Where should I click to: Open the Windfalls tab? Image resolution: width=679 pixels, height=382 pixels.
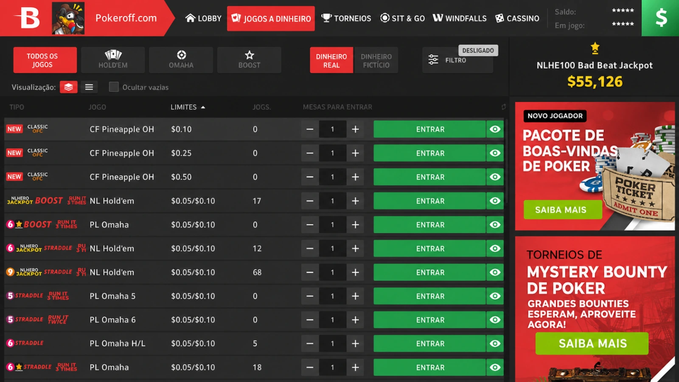coord(460,18)
